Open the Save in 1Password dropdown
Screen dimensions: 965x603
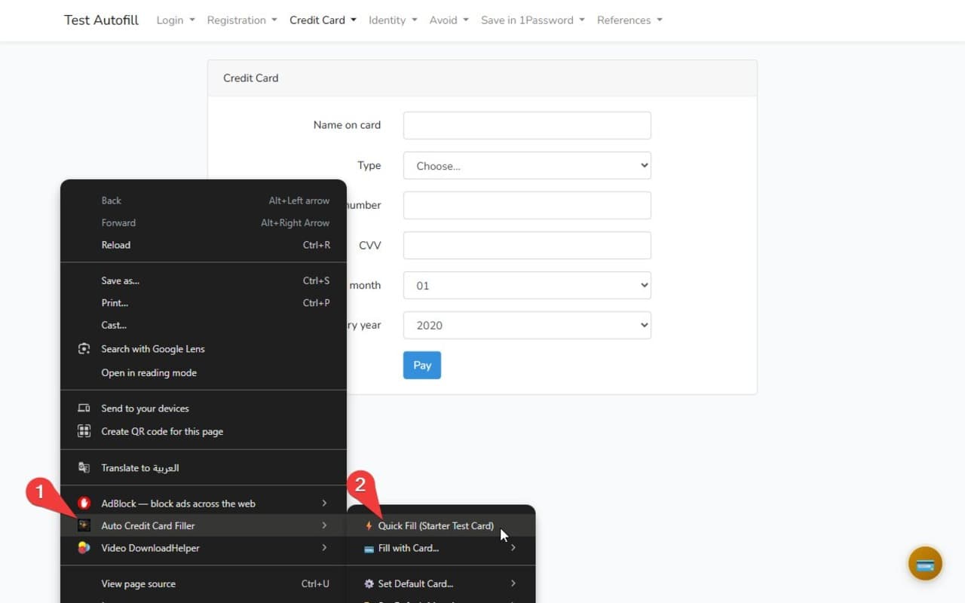[x=533, y=20]
